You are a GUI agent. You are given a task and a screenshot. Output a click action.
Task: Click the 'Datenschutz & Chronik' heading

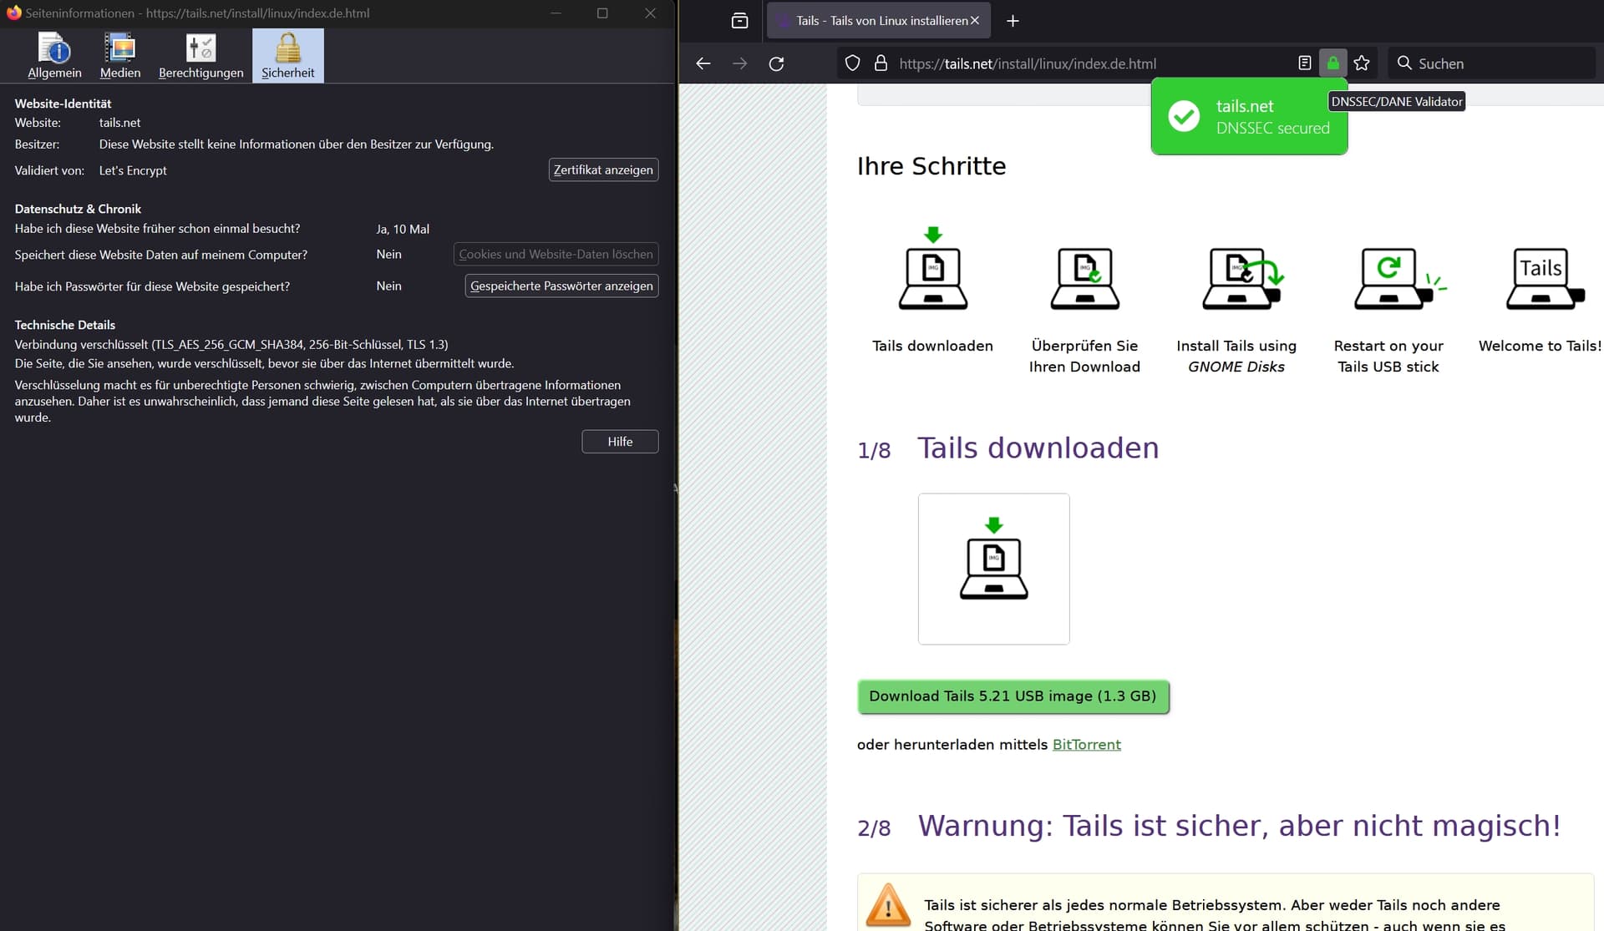tap(78, 209)
